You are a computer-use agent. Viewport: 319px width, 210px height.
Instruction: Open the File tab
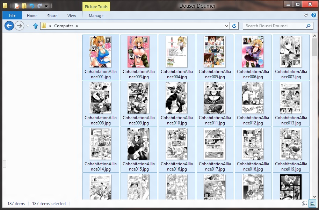click(12, 15)
